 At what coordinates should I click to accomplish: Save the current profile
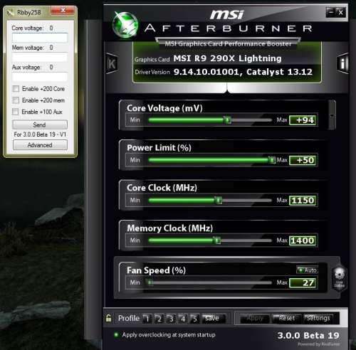pos(212,319)
